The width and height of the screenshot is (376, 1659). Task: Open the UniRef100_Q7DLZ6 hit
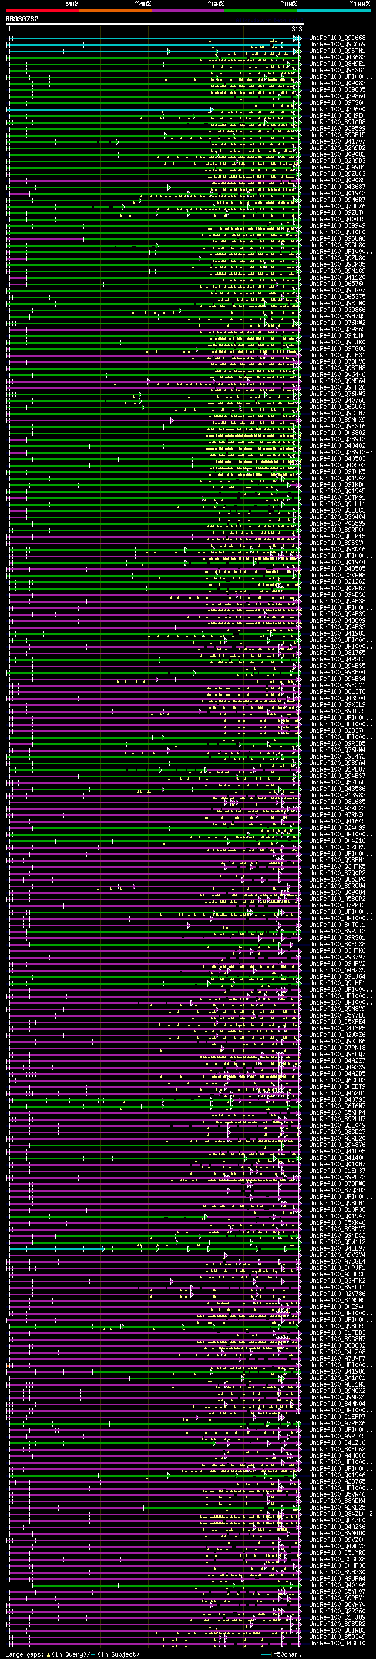pyautogui.click(x=337, y=206)
